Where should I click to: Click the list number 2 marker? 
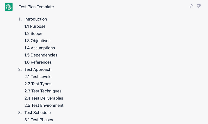pos(20,69)
